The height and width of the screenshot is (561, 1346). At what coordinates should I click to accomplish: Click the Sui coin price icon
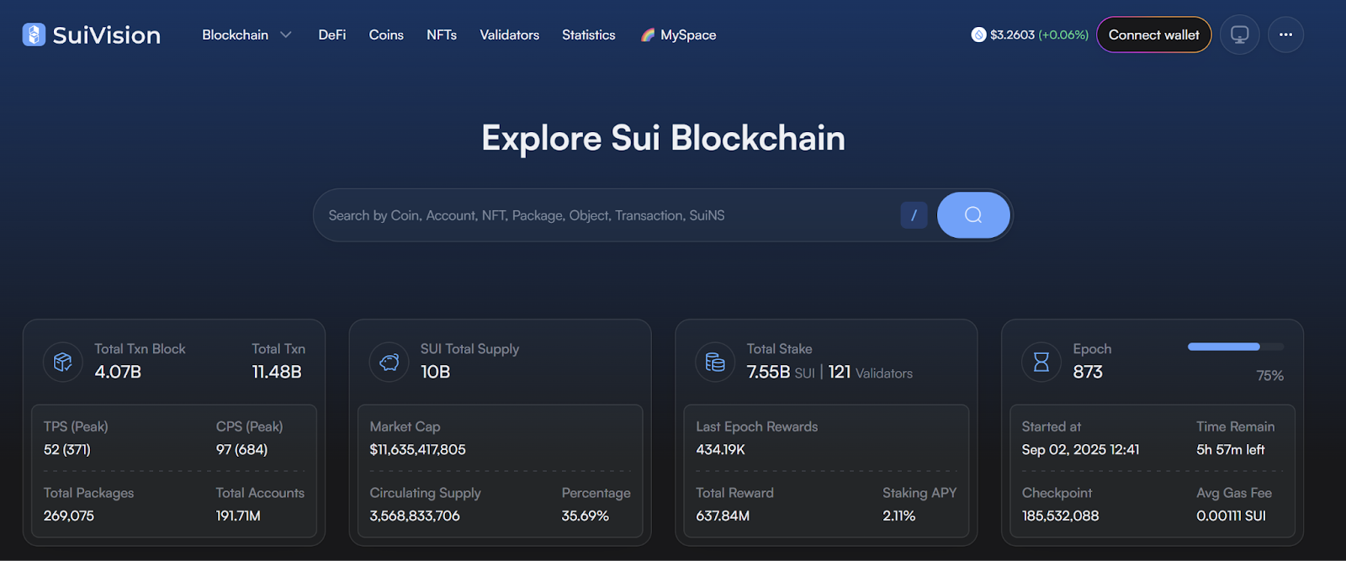(978, 34)
